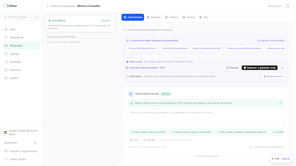This screenshot has height=166, width=296.
Task: Insert phrase Cuadro diarreico agudo con náusea
Action: tap(191, 132)
